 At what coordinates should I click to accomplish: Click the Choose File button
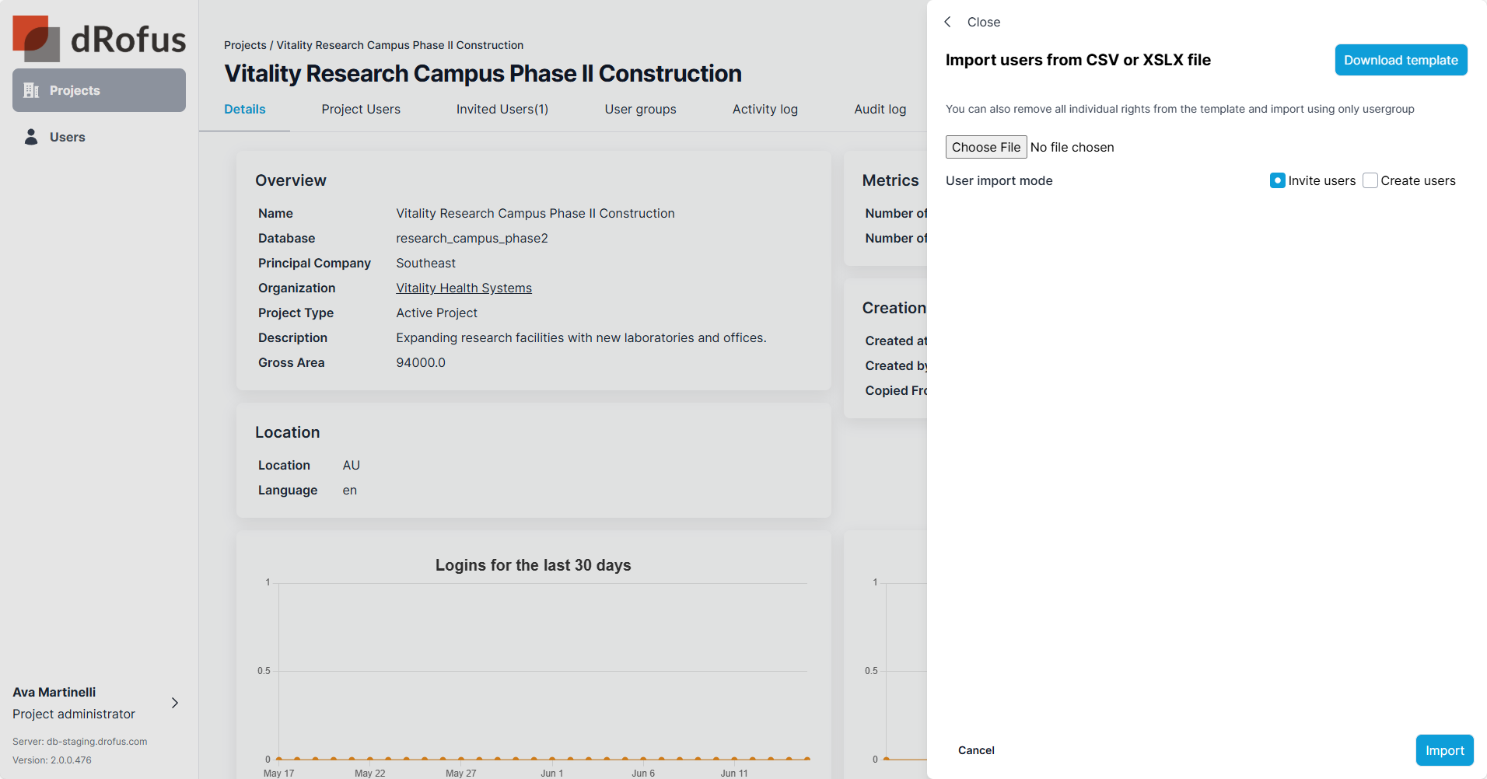985,147
